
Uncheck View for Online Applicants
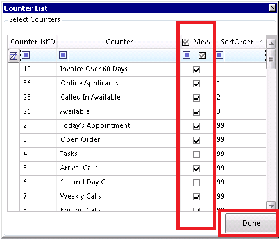(x=196, y=84)
